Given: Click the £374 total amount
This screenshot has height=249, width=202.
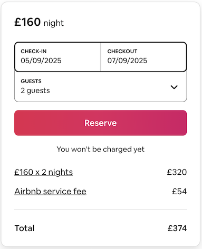Looking at the screenshot, I should pos(177,228).
